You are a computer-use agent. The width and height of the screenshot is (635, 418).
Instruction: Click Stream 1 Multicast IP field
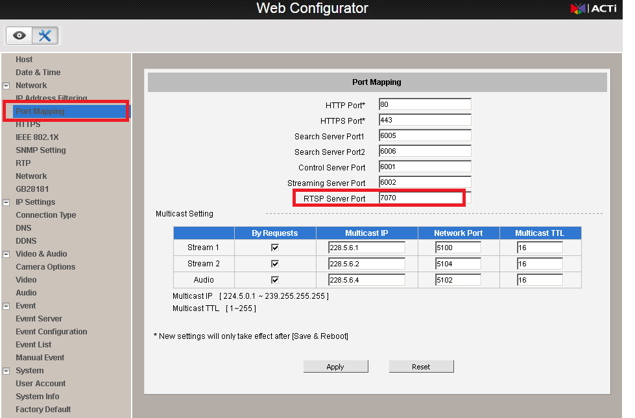(x=366, y=248)
